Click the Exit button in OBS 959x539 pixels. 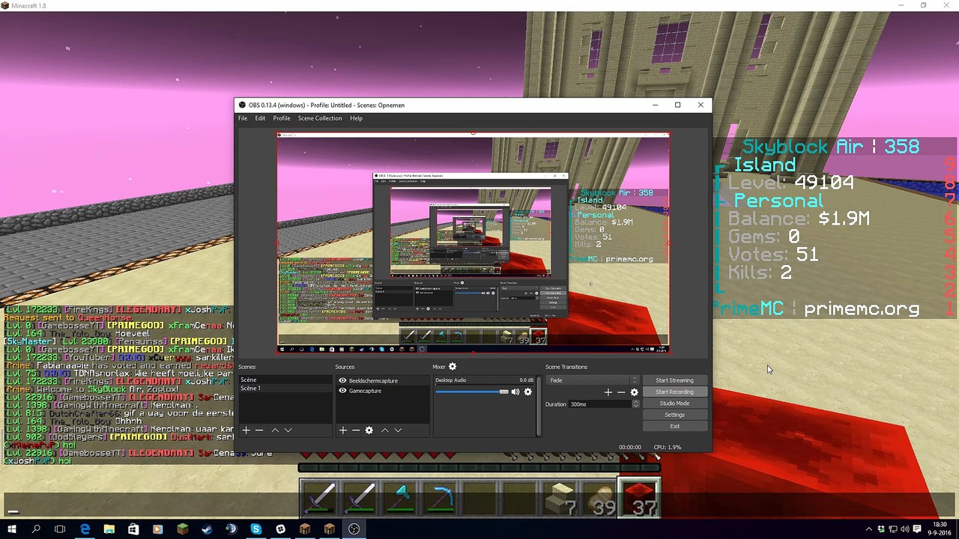pos(674,427)
